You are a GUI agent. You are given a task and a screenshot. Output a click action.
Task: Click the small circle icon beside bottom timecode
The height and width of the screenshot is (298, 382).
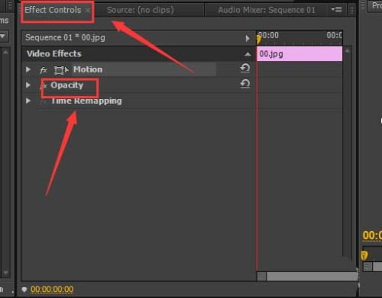(x=24, y=290)
